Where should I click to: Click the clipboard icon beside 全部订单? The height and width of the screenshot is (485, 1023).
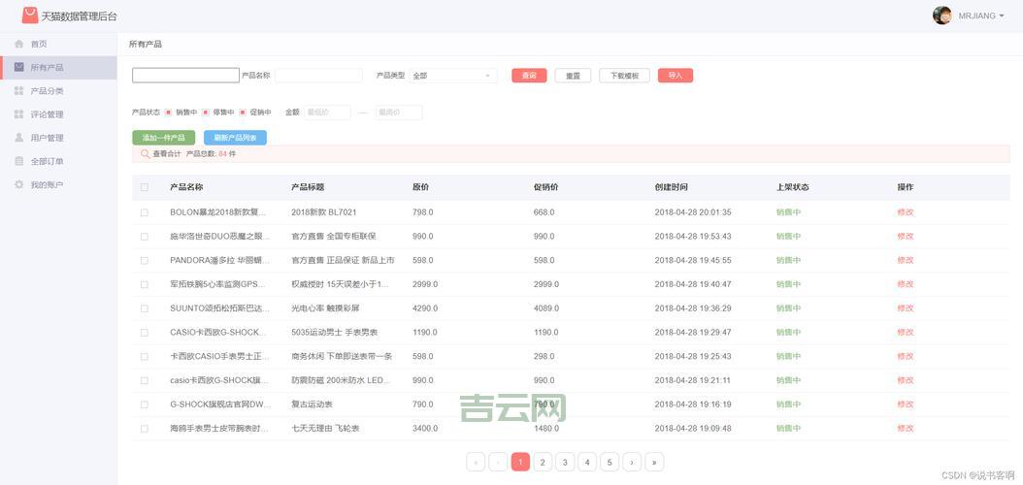click(x=18, y=161)
